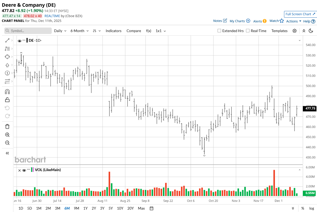Expand the Actions dropdown
317x212 pixels.
[x=293, y=21]
